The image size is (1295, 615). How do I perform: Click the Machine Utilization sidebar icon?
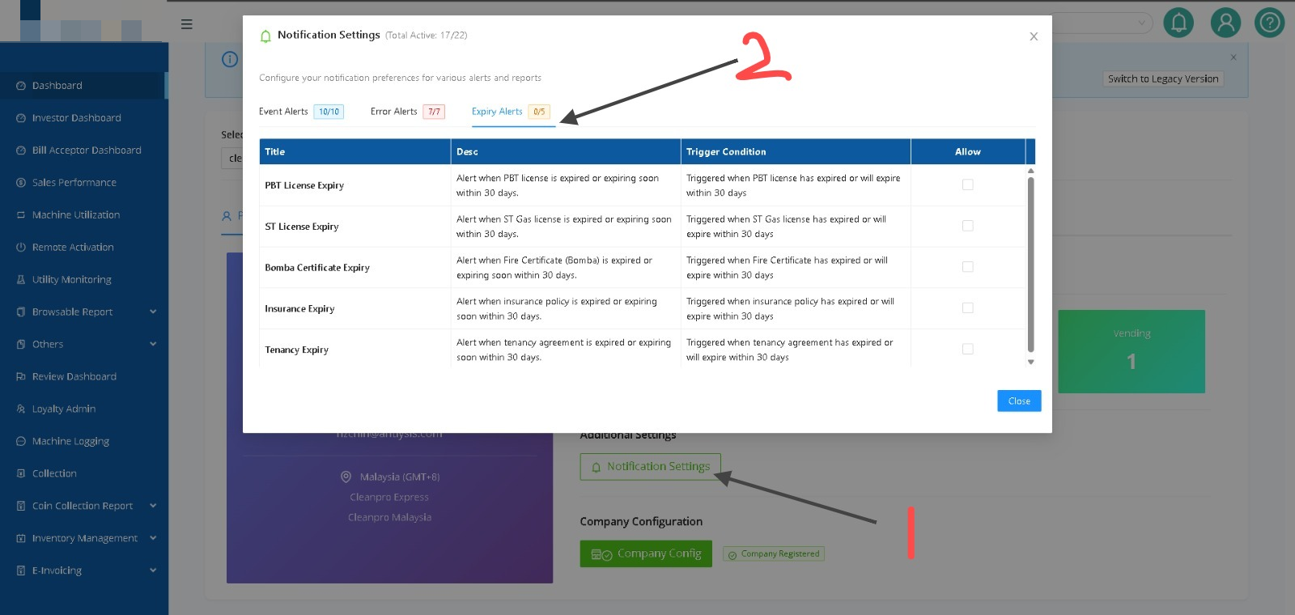(21, 215)
